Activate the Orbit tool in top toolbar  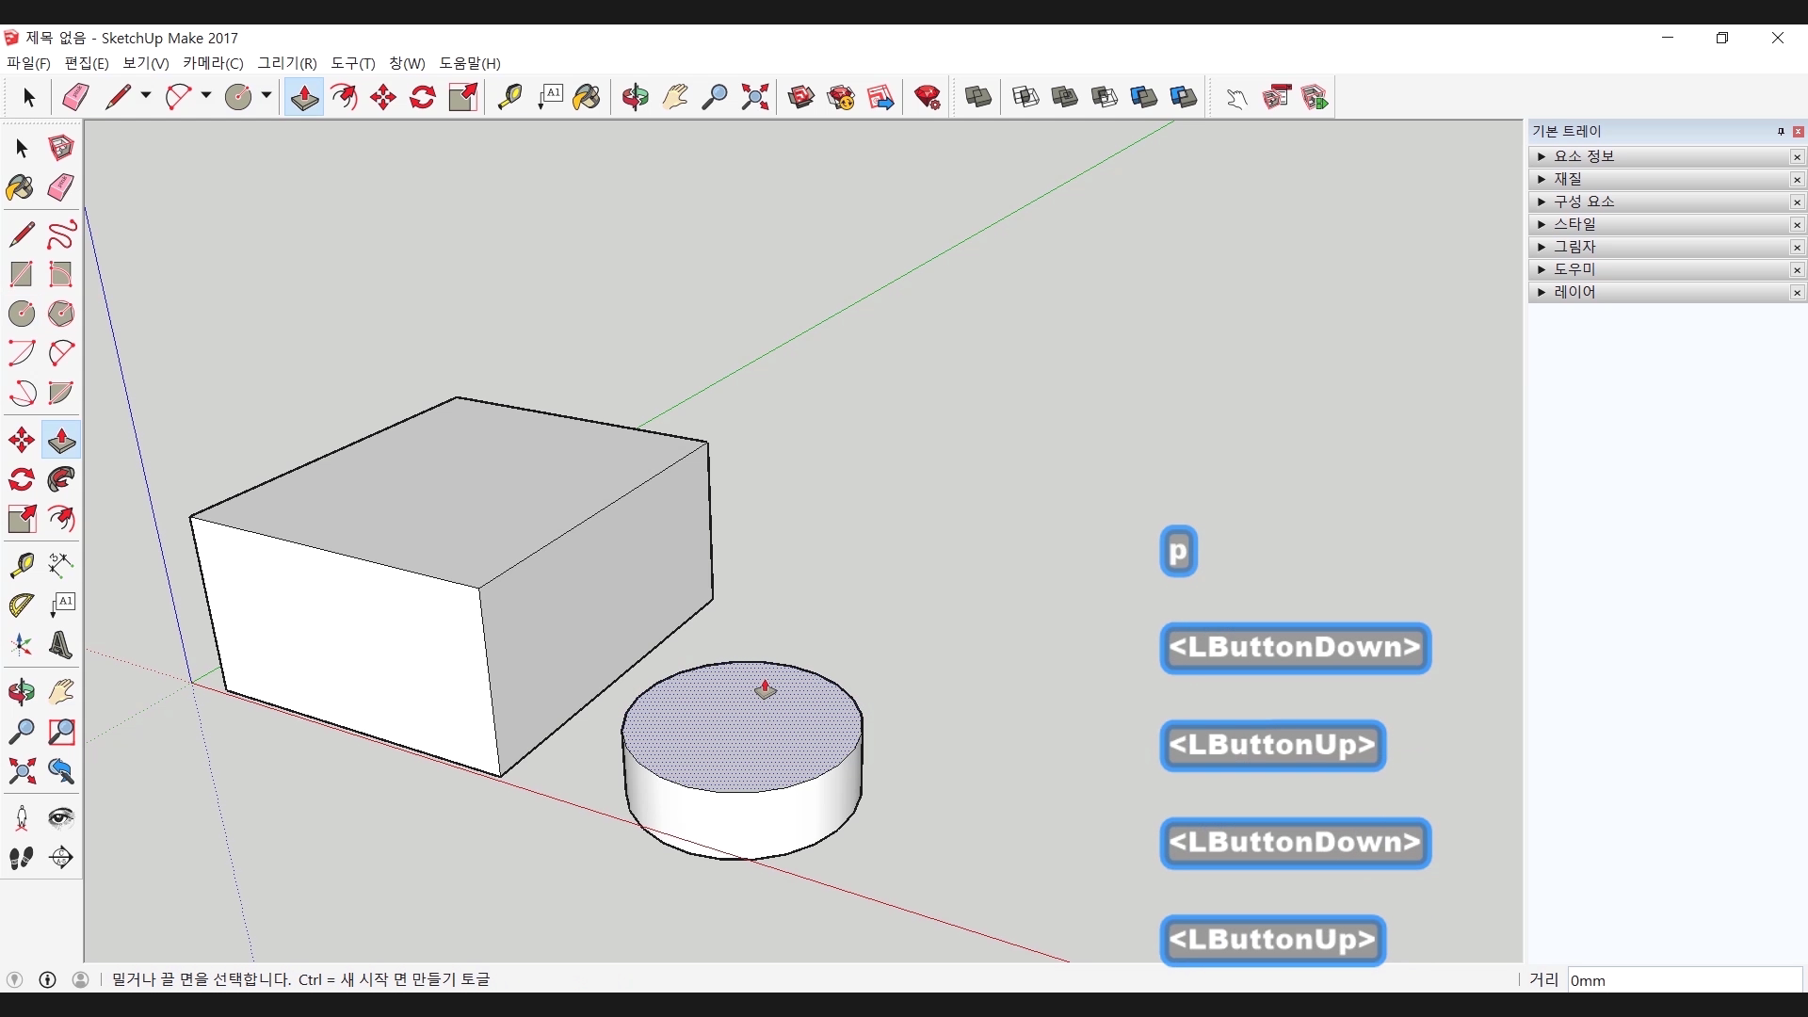point(635,97)
